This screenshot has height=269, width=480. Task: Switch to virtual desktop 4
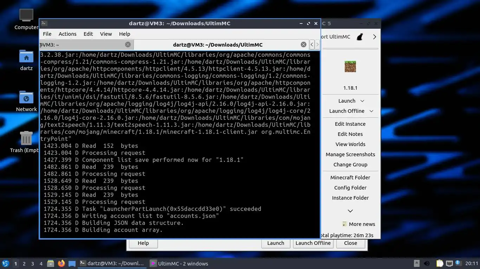(x=41, y=263)
